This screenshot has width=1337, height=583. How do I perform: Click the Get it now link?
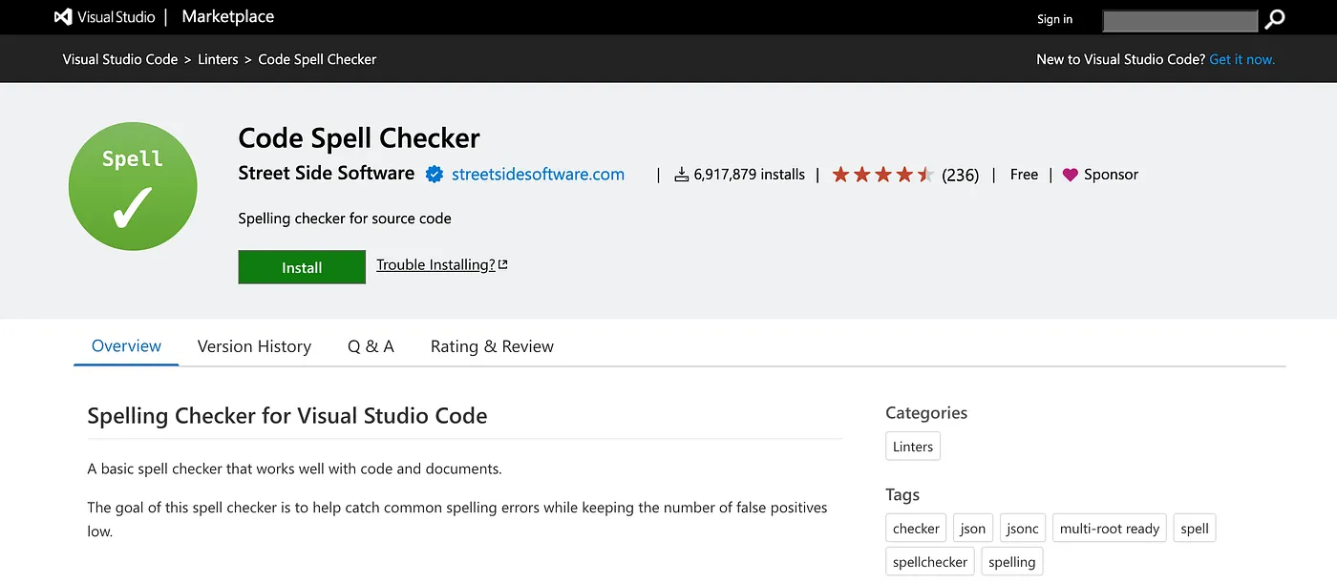pos(1241,59)
